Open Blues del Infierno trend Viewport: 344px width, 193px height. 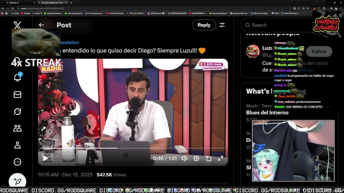267,113
